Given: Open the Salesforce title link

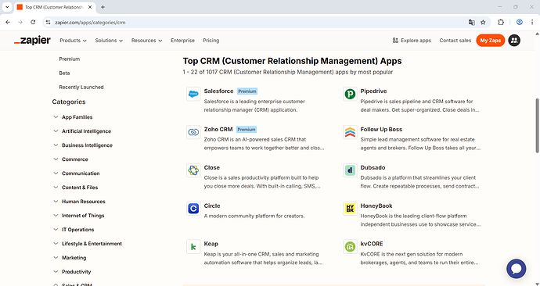Looking at the screenshot, I should (x=218, y=91).
